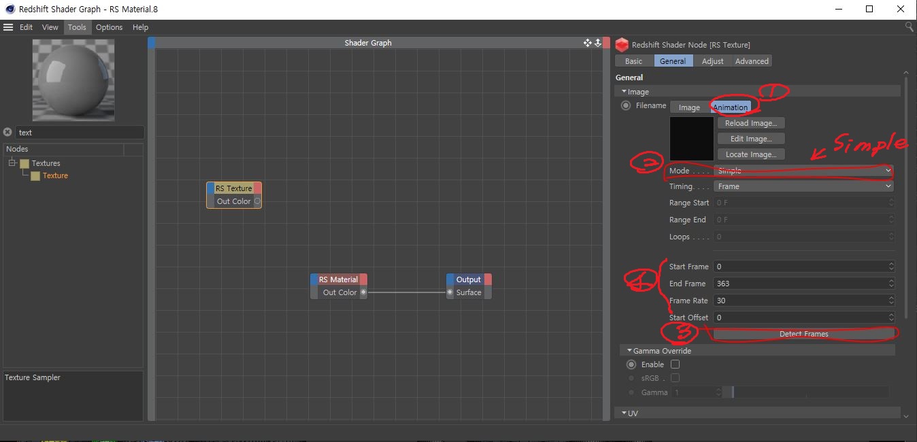Clear the node search field with X icon
Image resolution: width=917 pixels, height=442 pixels.
pyautogui.click(x=7, y=132)
